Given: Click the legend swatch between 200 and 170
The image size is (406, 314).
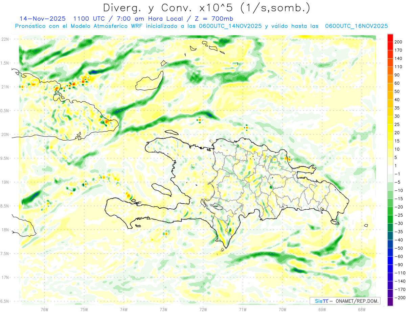Looking at the screenshot, I should [x=390, y=46].
